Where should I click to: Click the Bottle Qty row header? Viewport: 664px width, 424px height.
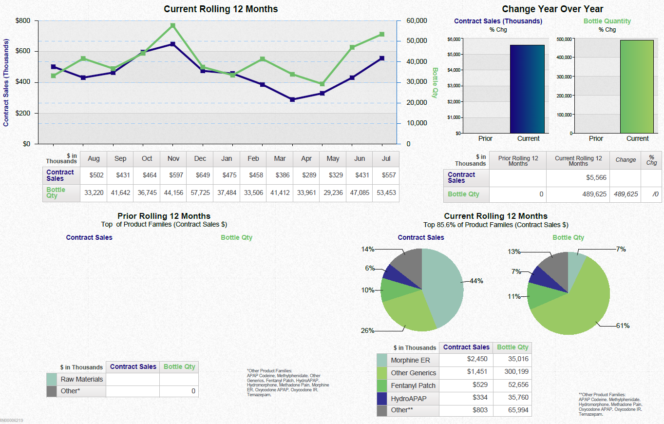(57, 193)
